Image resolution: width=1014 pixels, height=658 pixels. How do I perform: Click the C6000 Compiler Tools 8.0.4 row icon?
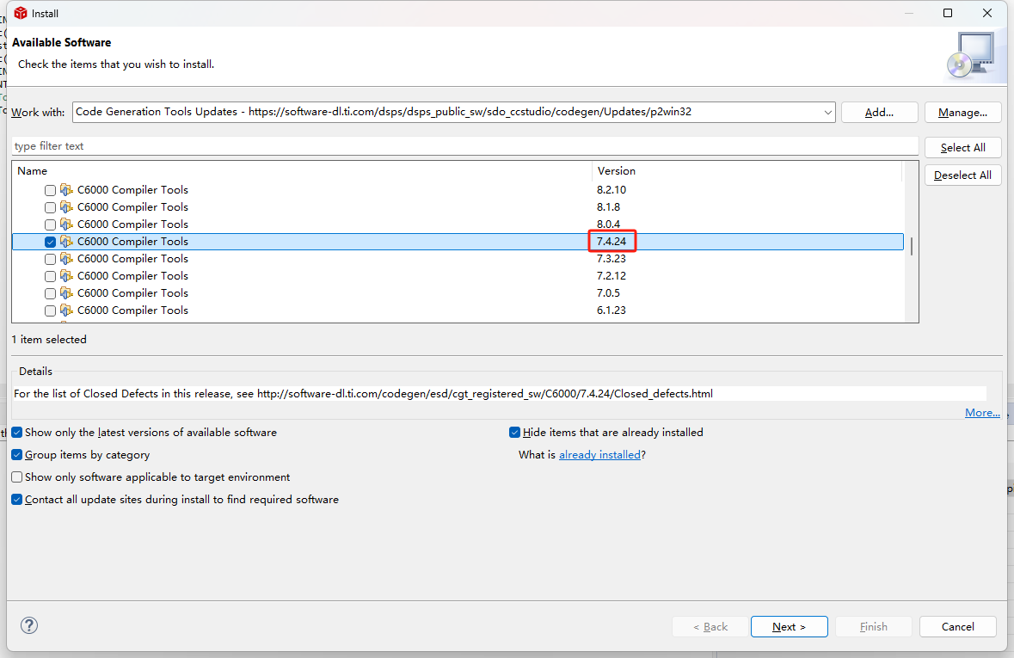point(66,224)
